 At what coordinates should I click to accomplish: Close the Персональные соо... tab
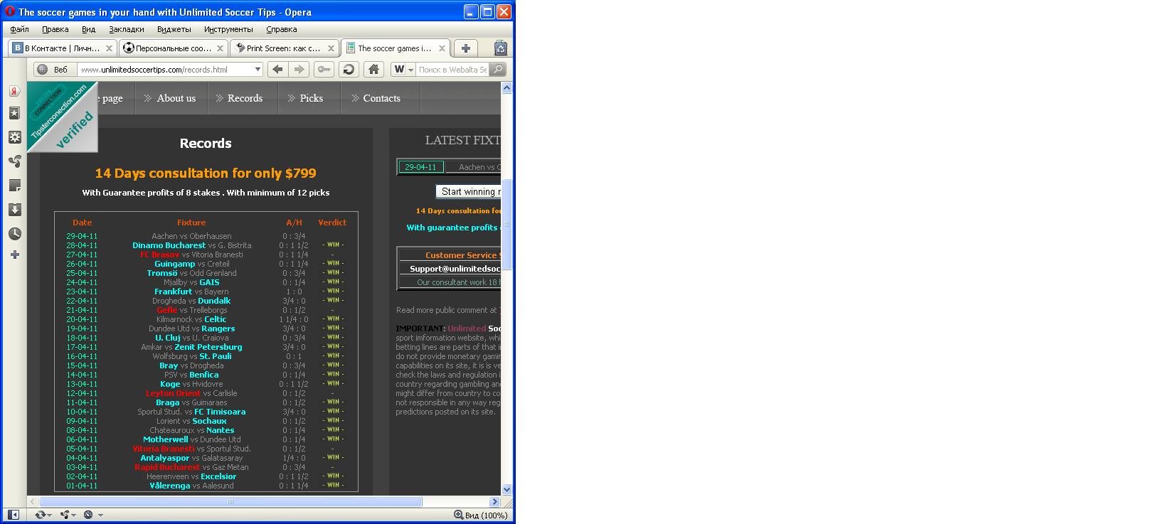(220, 48)
